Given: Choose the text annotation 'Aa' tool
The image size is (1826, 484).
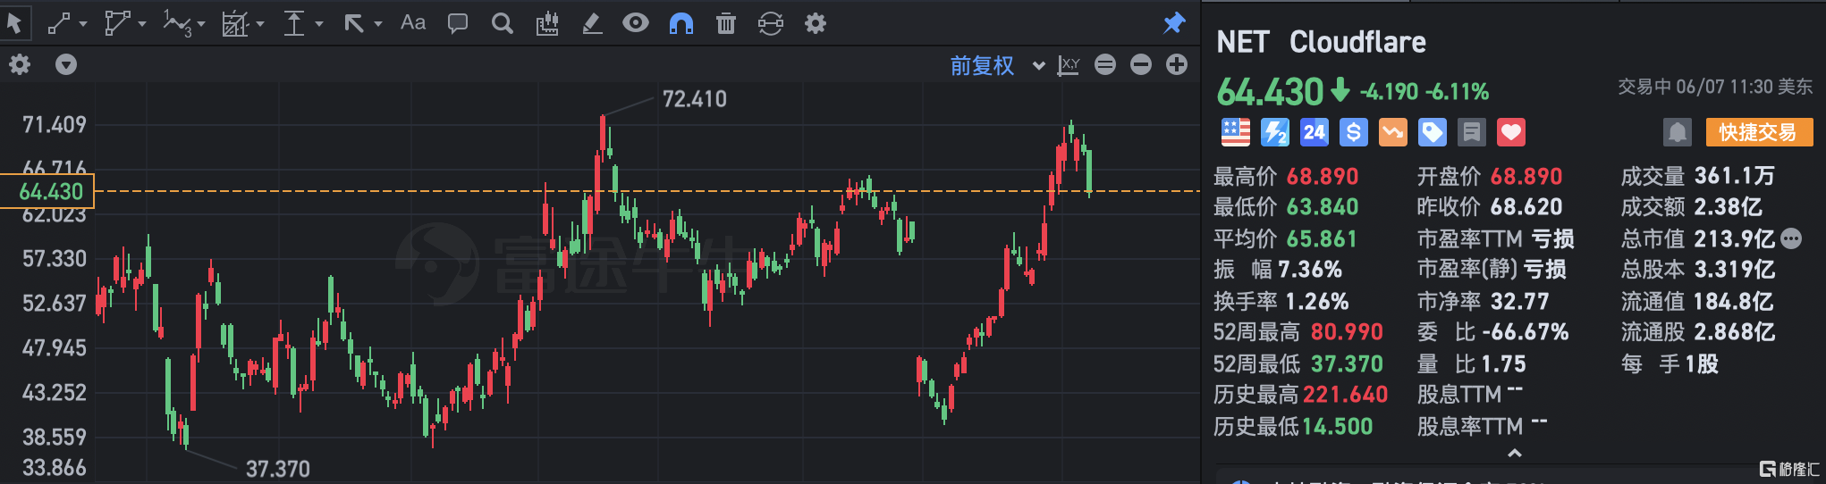Looking at the screenshot, I should pyautogui.click(x=412, y=23).
